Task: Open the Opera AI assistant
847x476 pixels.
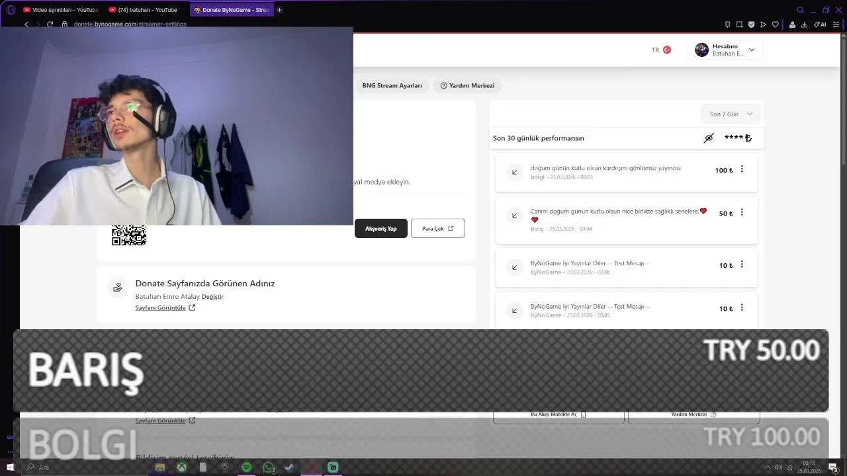Action: 820,24
